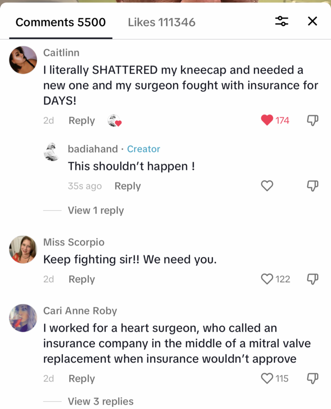Viewport: 331px width, 409px height.
Task: Dislike Caitlinn's comment with thumbs down
Action: (x=312, y=120)
